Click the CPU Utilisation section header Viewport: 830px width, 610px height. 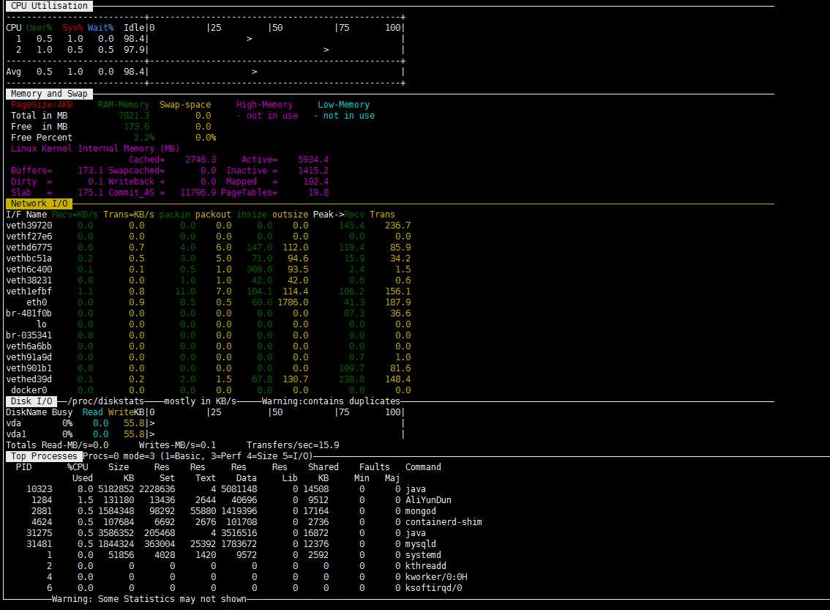tap(49, 6)
